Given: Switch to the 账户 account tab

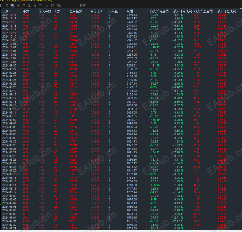Looking at the screenshot, I should pyautogui.click(x=60, y=6).
